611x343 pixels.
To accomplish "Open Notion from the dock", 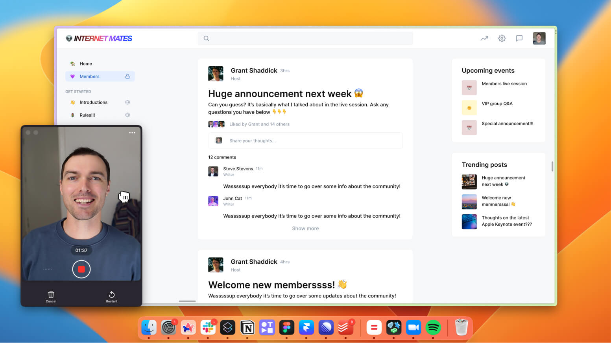I will pos(247,327).
